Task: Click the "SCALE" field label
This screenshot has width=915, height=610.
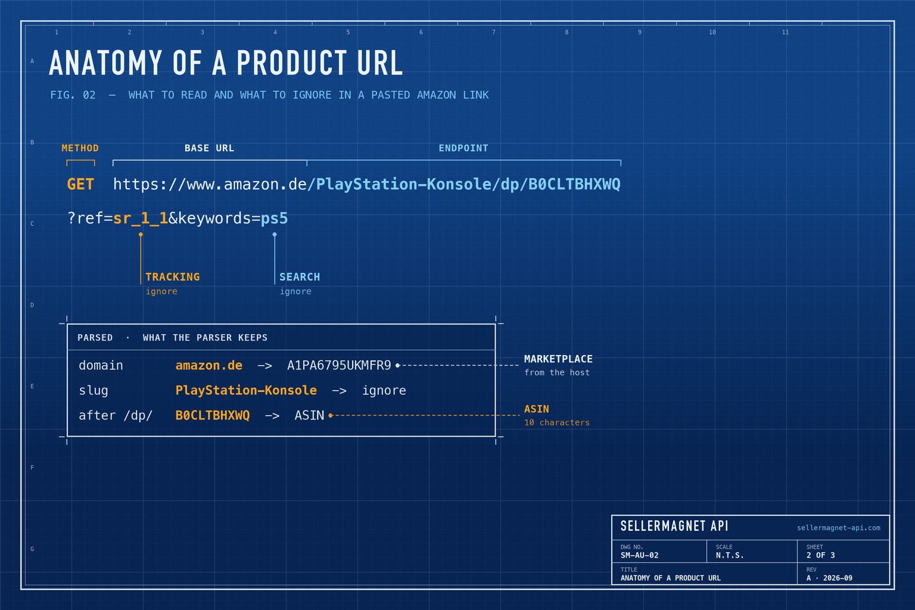Action: pos(724,547)
